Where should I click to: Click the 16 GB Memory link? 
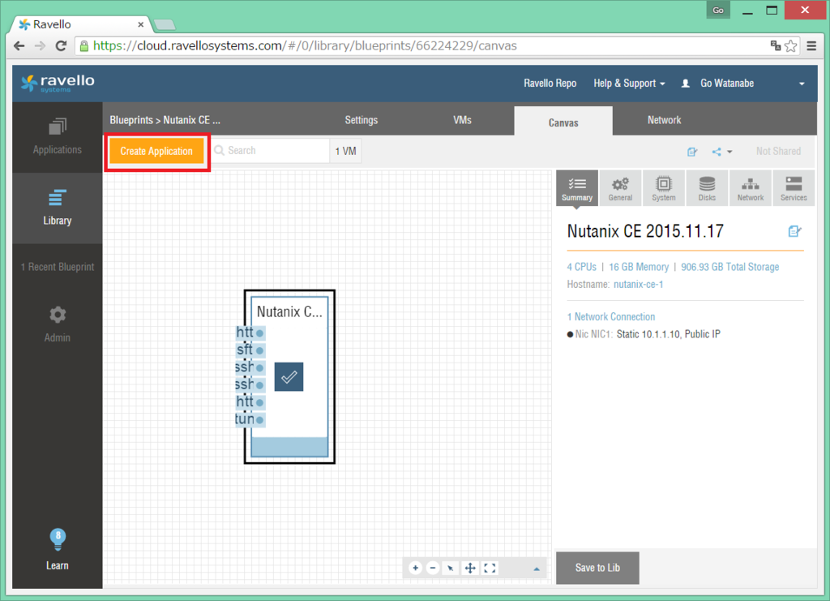tap(639, 267)
